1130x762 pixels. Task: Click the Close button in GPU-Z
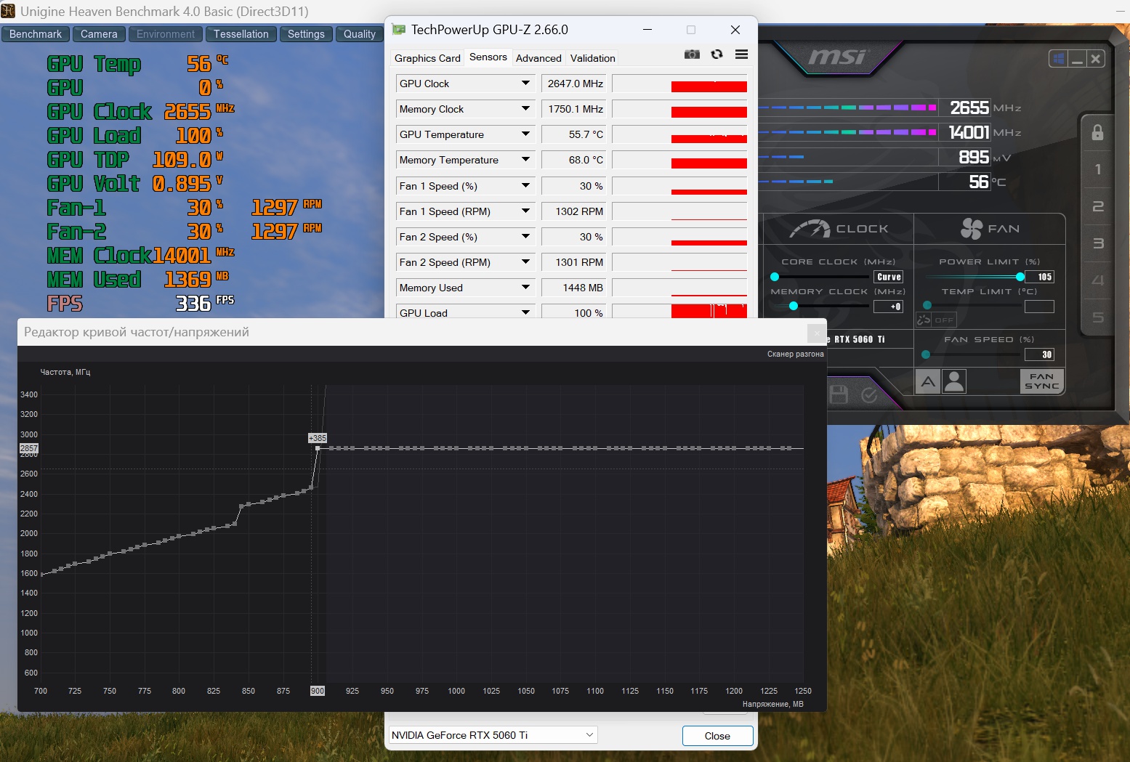click(x=717, y=736)
